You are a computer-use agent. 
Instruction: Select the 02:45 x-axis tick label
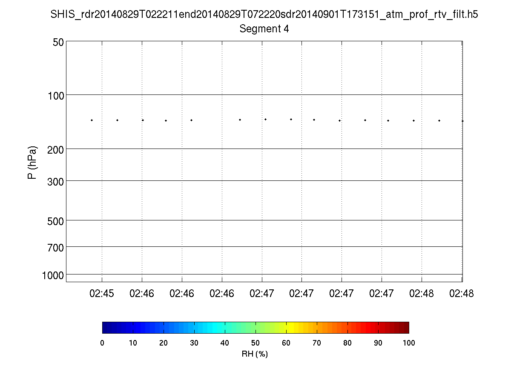102,293
